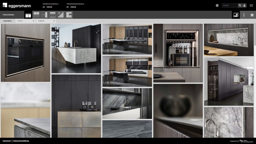Open the language globe selector

point(217,5)
